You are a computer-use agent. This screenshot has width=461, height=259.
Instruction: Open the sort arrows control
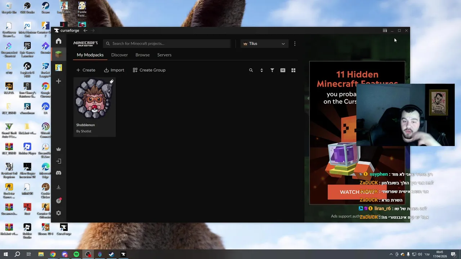pos(261,70)
